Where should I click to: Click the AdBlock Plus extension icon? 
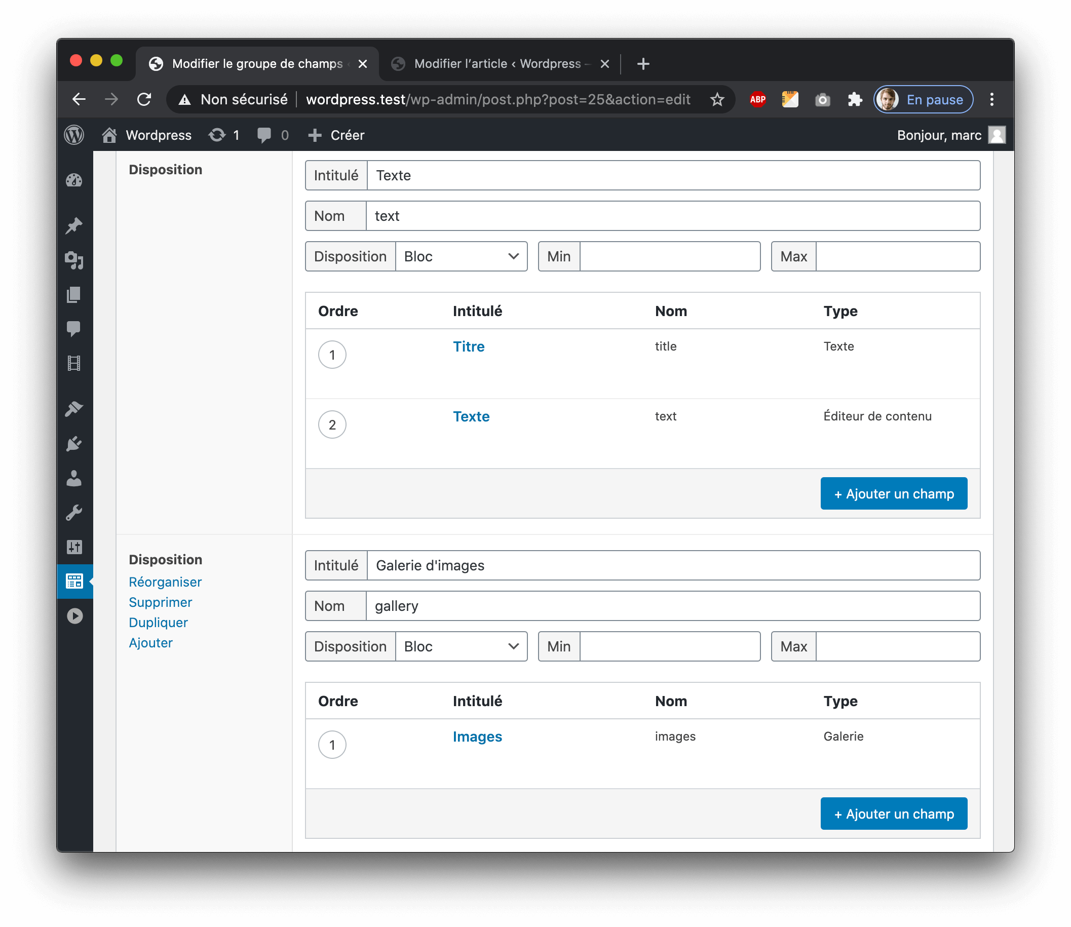(x=757, y=99)
